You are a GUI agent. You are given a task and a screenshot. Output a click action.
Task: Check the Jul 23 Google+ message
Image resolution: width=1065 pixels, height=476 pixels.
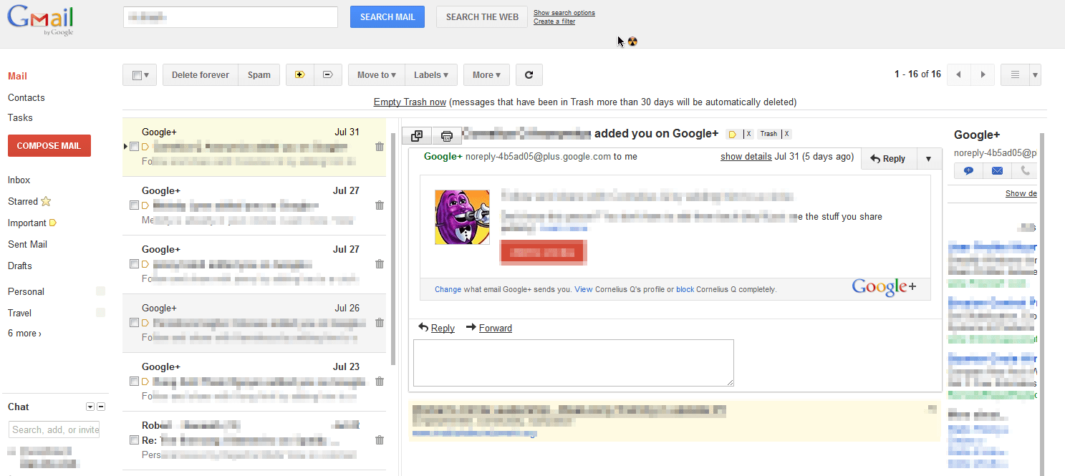click(134, 382)
